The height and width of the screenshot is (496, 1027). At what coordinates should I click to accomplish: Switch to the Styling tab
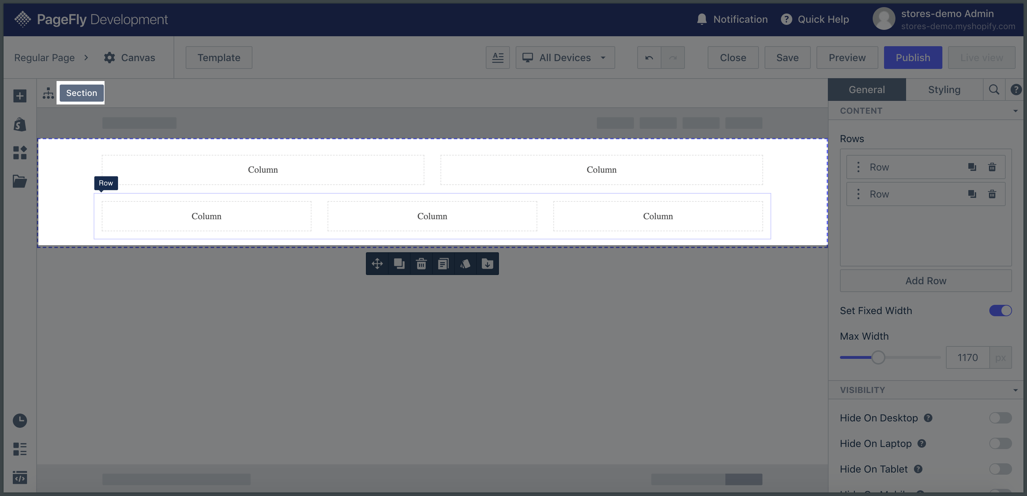(944, 90)
